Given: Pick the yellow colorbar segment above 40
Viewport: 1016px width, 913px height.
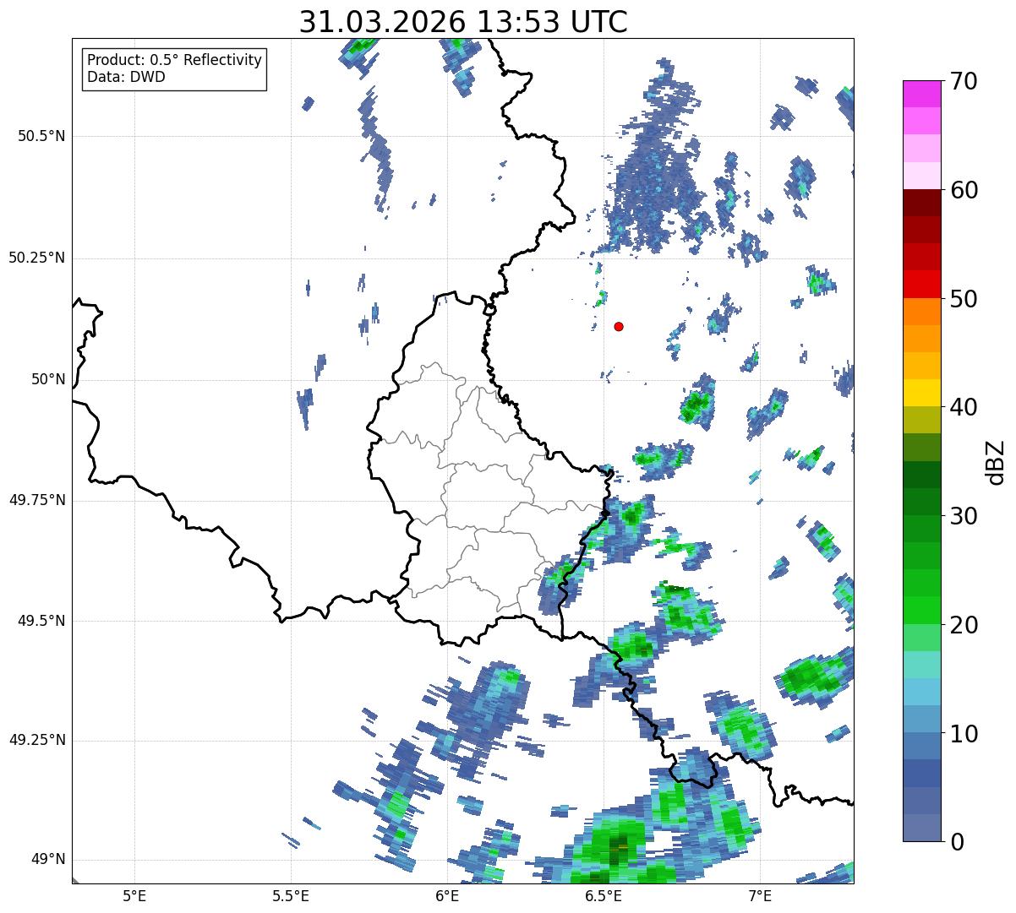Looking at the screenshot, I should (x=921, y=393).
